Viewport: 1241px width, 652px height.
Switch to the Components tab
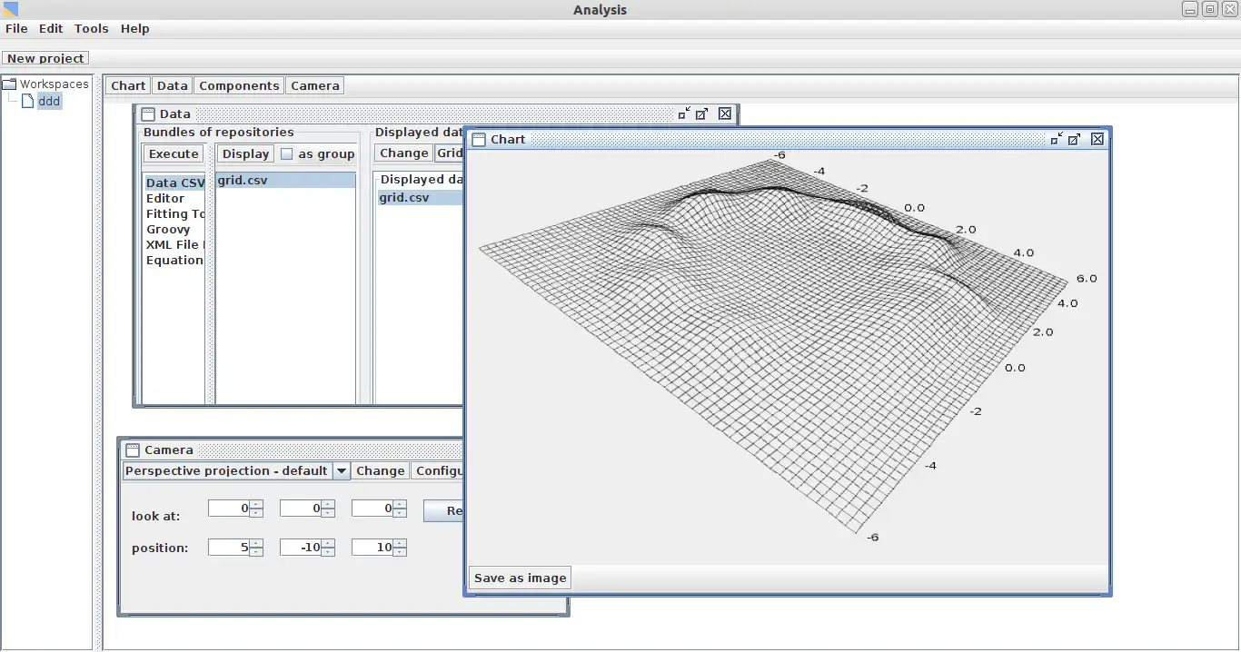click(239, 86)
